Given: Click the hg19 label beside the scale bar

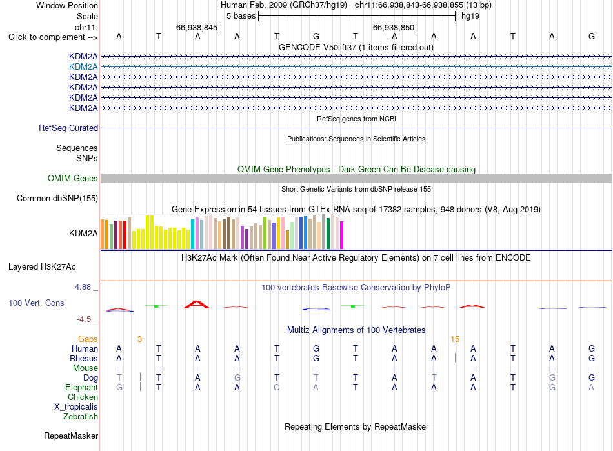Looking at the screenshot, I should tap(470, 16).
